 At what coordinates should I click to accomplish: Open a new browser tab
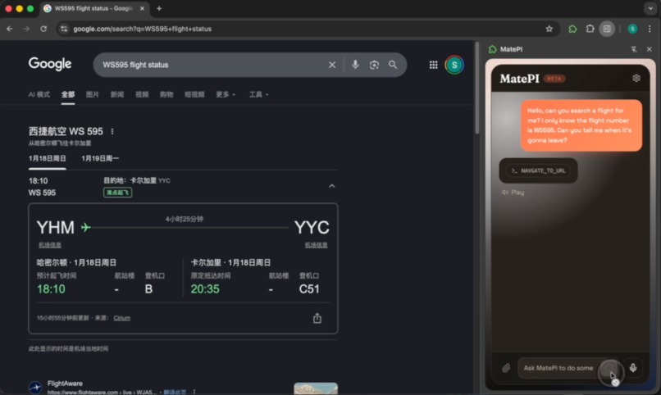tap(159, 8)
